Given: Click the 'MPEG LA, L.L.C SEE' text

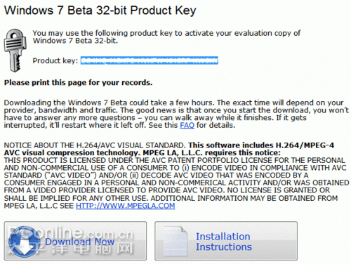Looking at the screenshot, I should coord(39,206).
